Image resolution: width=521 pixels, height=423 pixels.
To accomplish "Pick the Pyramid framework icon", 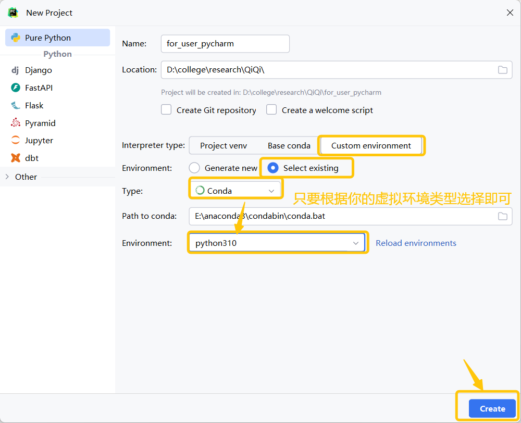I will (15, 123).
